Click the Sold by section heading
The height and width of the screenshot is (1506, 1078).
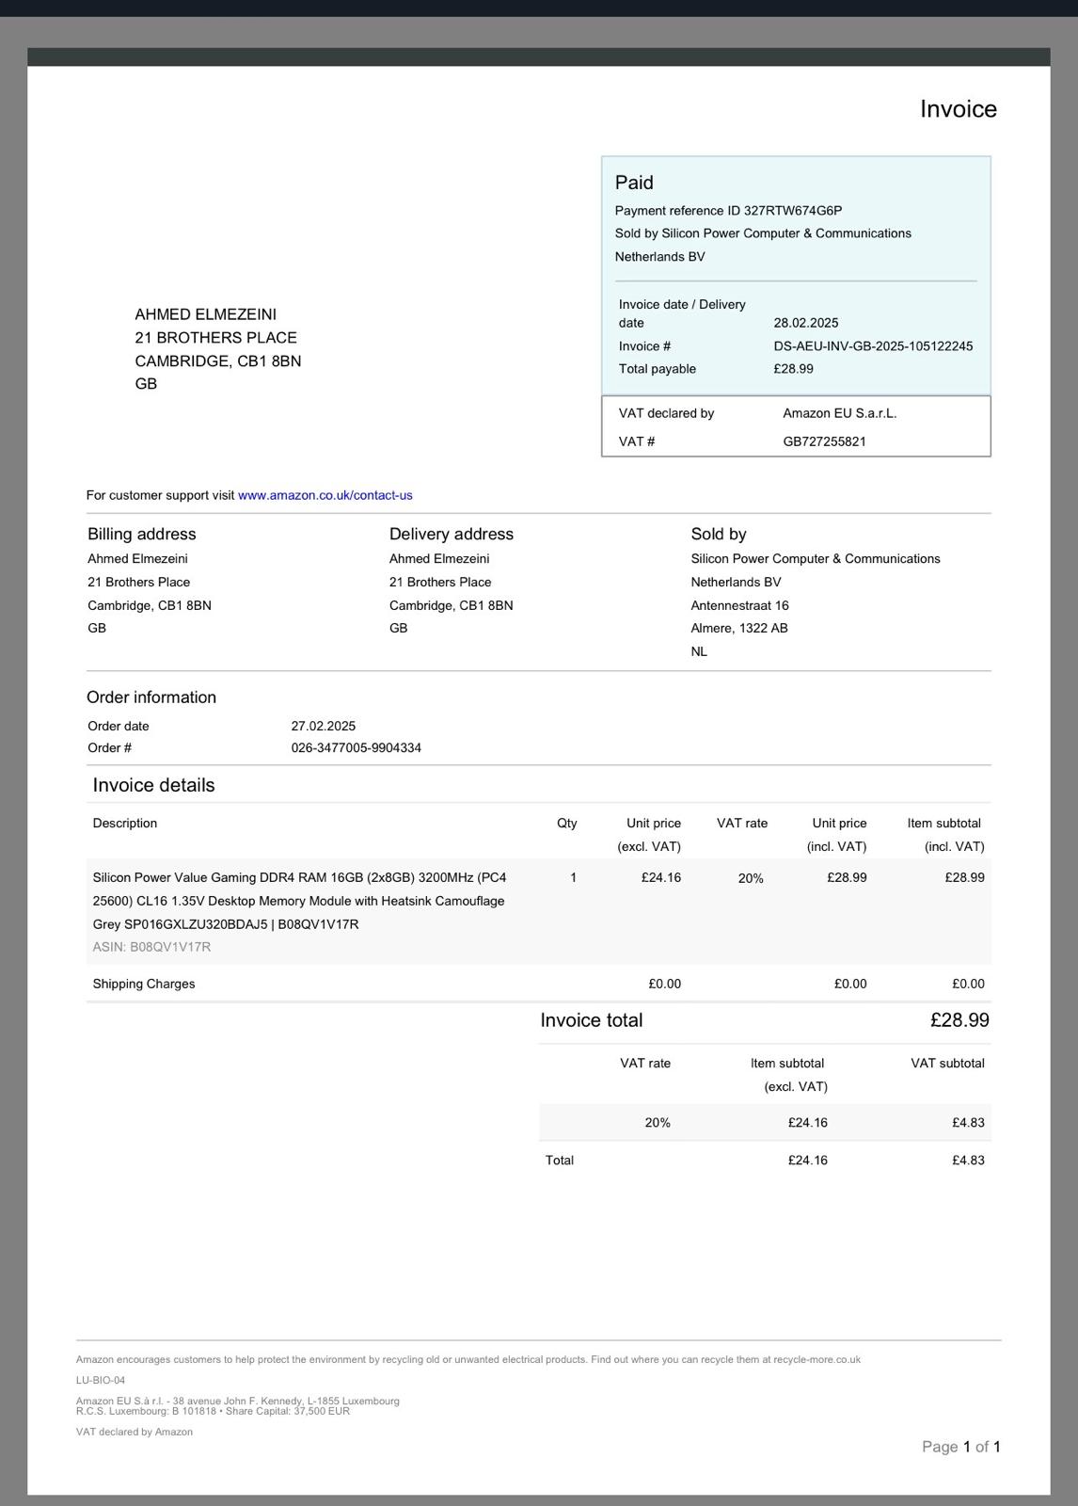(x=718, y=535)
